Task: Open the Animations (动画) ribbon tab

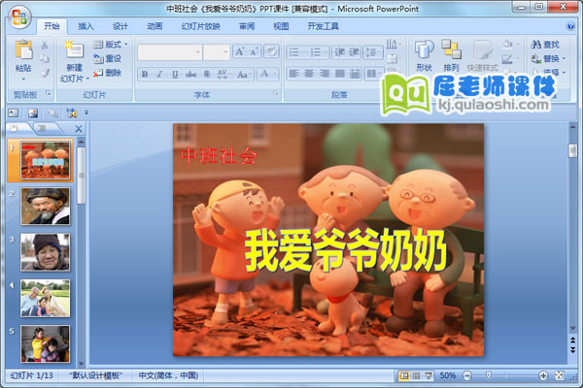Action: (x=154, y=26)
